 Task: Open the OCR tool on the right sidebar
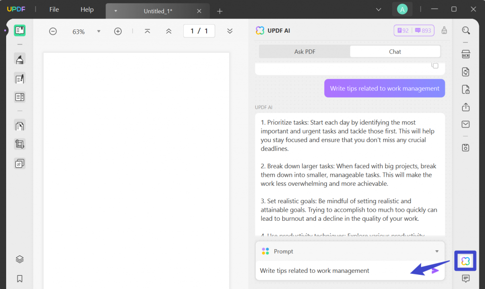tap(466, 54)
